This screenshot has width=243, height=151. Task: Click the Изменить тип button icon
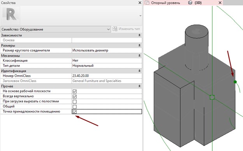point(115,29)
